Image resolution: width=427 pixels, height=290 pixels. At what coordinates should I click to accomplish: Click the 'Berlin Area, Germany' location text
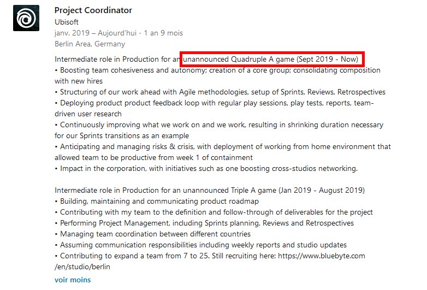(x=90, y=44)
